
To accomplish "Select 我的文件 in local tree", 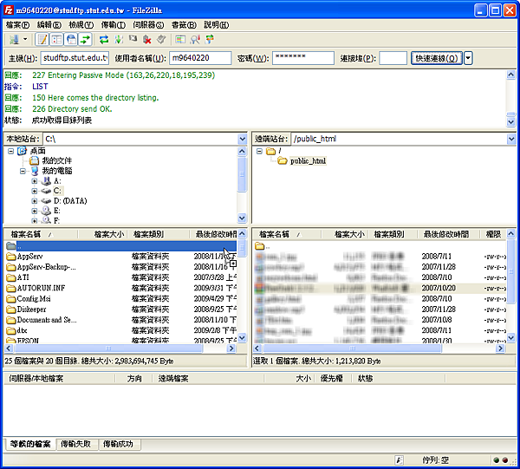I will 56,161.
